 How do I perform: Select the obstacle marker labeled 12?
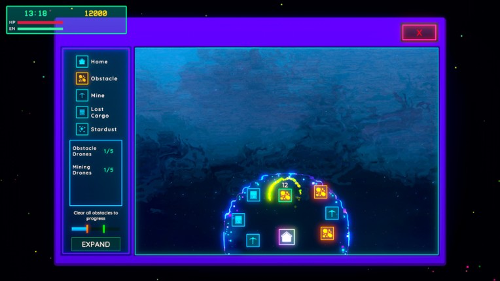[285, 195]
